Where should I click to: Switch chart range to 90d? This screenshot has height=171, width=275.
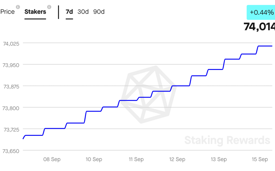tap(99, 12)
